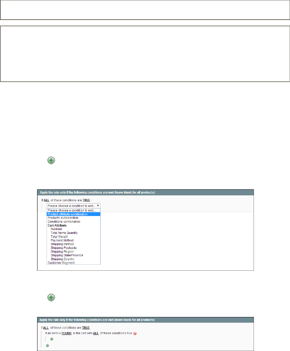Click 'TRUE' link in the panel with open dropdown
The width and height of the screenshot is (290, 351).
point(86,200)
